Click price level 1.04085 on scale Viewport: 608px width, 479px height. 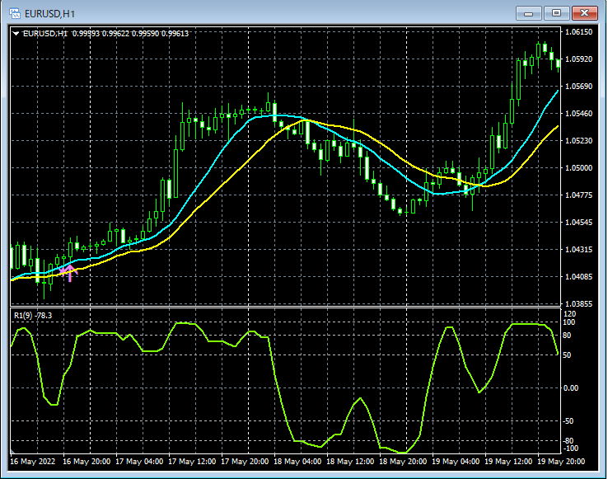point(579,276)
